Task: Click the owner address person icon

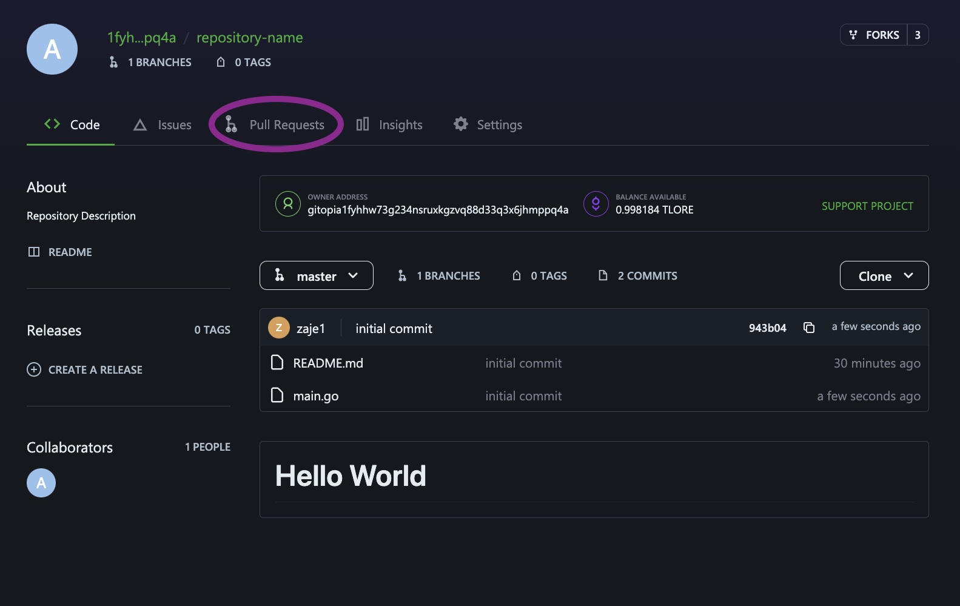Action: [288, 204]
